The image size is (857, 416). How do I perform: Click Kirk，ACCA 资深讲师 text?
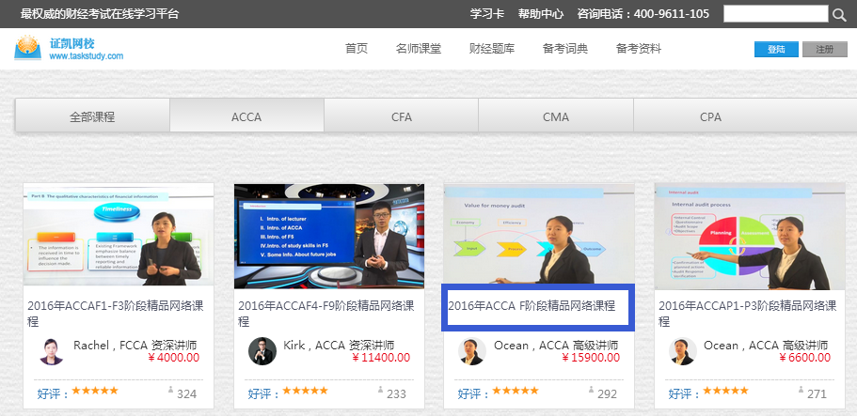pos(339,345)
